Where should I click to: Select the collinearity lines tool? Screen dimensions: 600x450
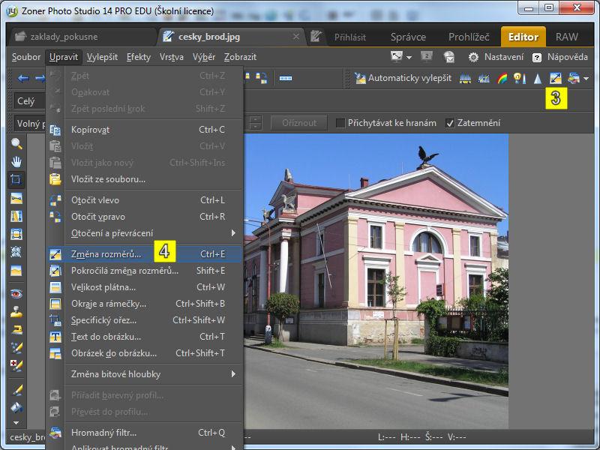pos(16,216)
